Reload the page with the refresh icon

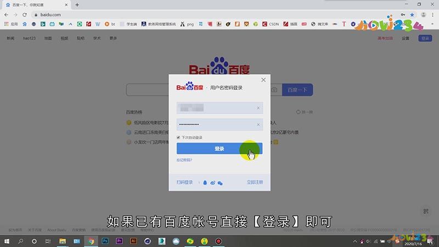[25, 15]
